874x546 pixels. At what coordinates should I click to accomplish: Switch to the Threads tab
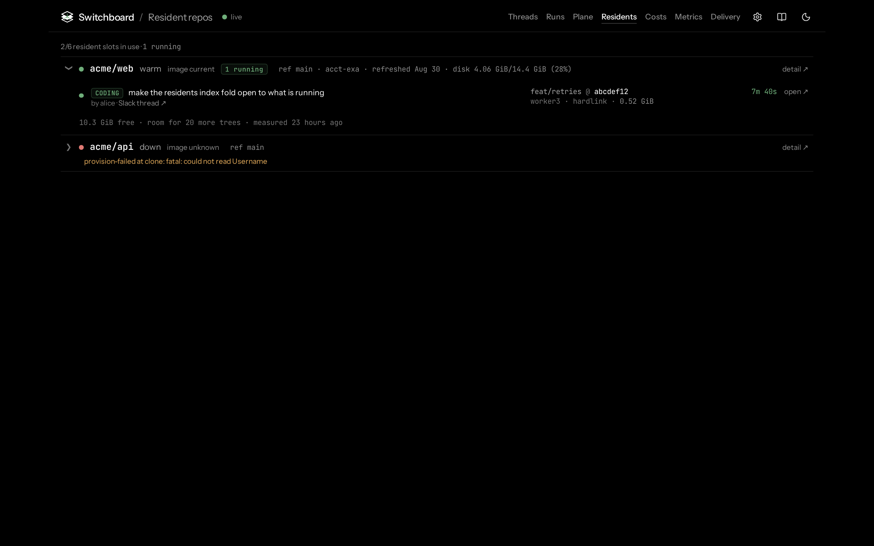[x=523, y=17]
